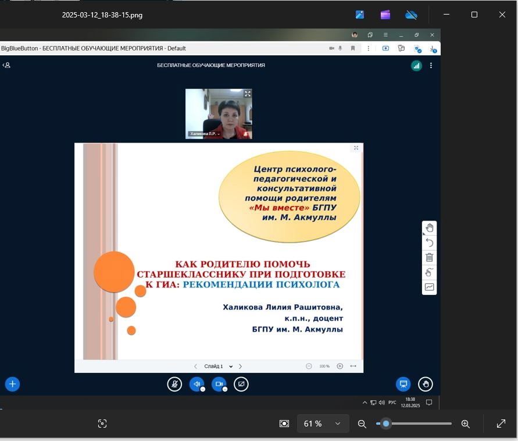The height and width of the screenshot is (441, 518).
Task: Go to the next slide
Action: click(241, 367)
